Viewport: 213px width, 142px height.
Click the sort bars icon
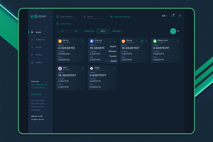click(84, 17)
